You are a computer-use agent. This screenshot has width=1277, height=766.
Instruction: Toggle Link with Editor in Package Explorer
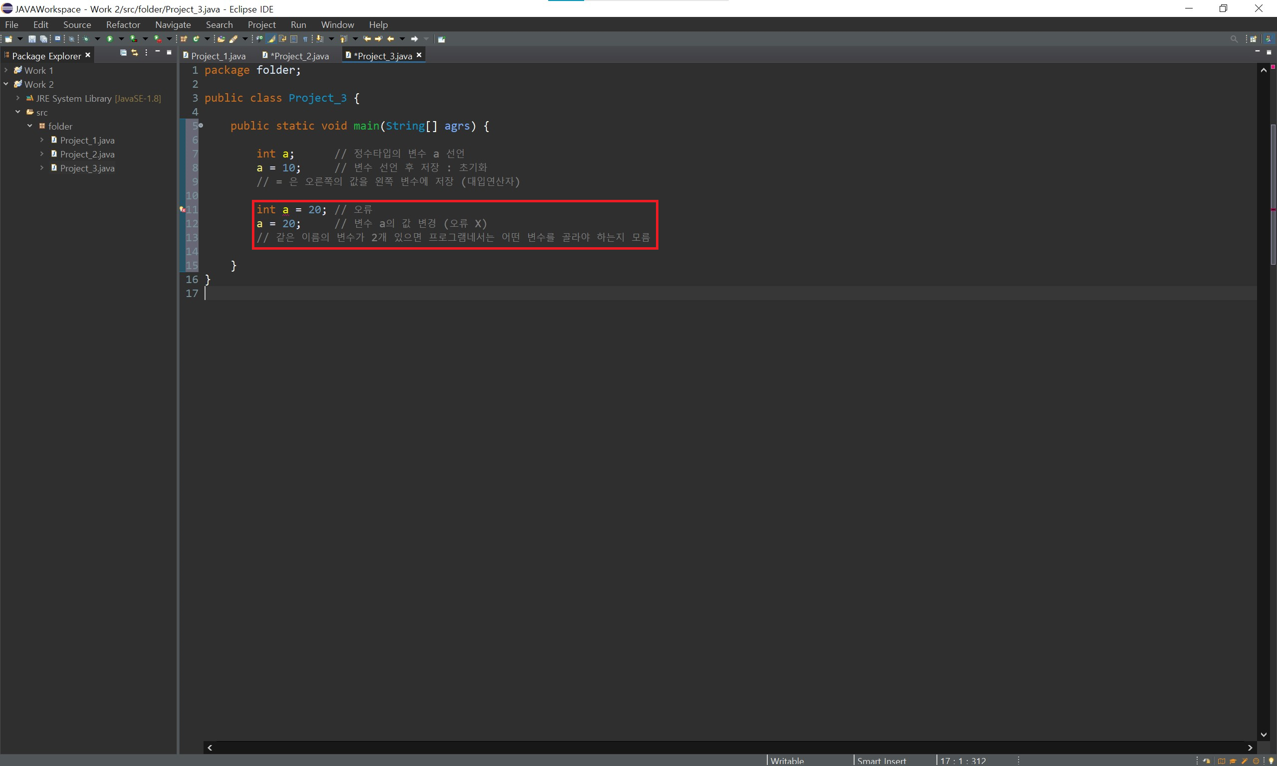[x=135, y=53]
